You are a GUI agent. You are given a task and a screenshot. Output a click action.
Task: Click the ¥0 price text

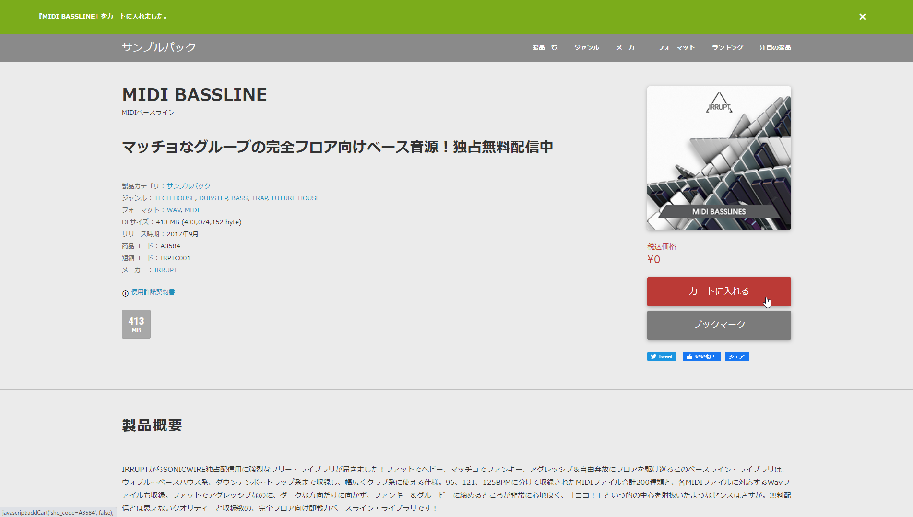click(653, 259)
